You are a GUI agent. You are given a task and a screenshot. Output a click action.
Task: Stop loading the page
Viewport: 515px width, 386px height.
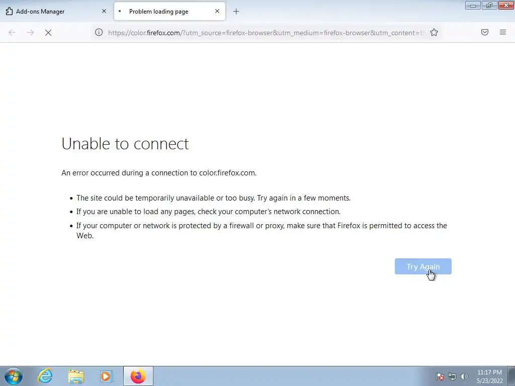pos(48,33)
